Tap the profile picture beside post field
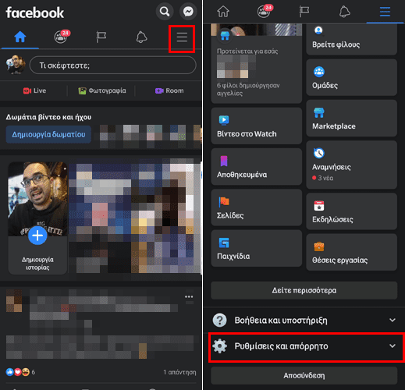The height and width of the screenshot is (390, 405). pos(16,65)
